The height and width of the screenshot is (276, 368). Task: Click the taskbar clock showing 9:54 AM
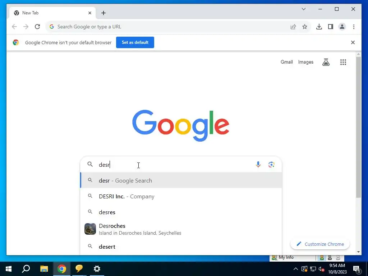coord(337,269)
